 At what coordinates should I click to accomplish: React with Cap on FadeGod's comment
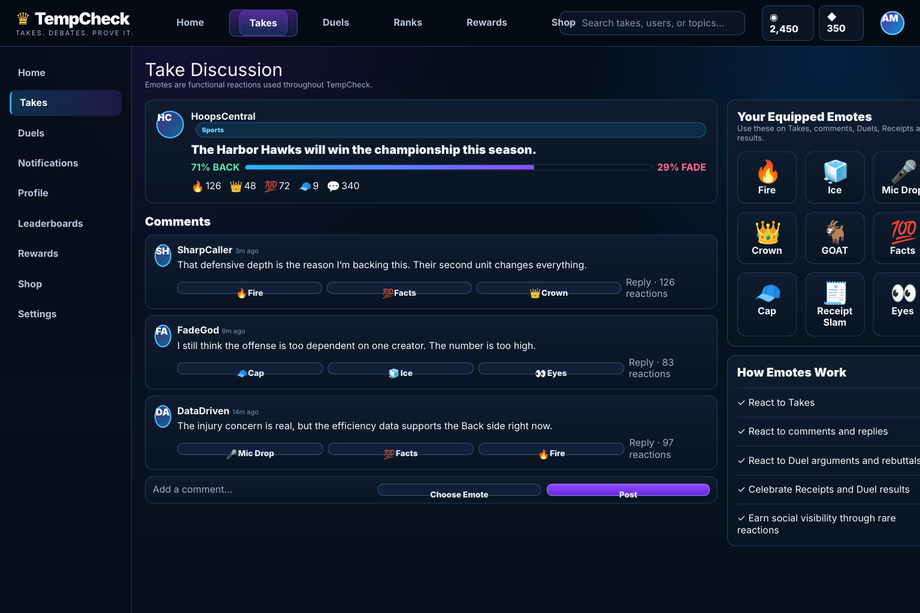(x=250, y=369)
